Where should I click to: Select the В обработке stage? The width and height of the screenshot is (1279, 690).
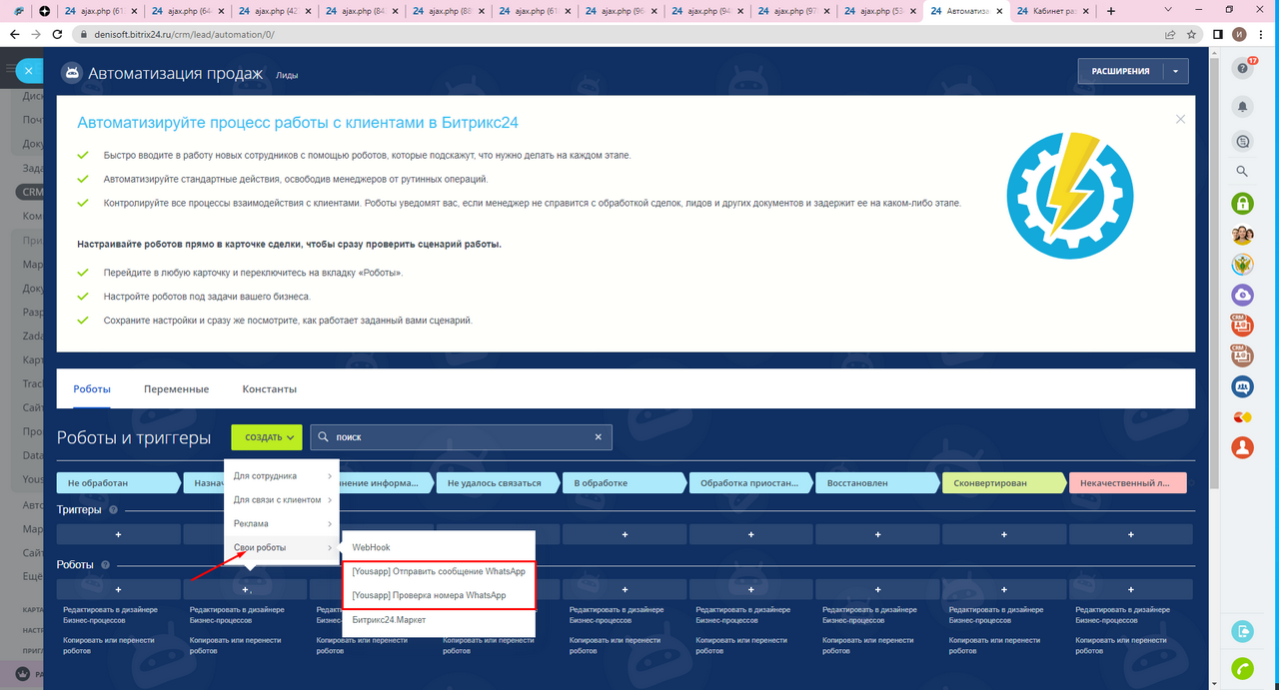(625, 482)
